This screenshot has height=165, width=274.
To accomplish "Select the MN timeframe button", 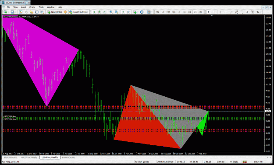I will [x=200, y=12].
